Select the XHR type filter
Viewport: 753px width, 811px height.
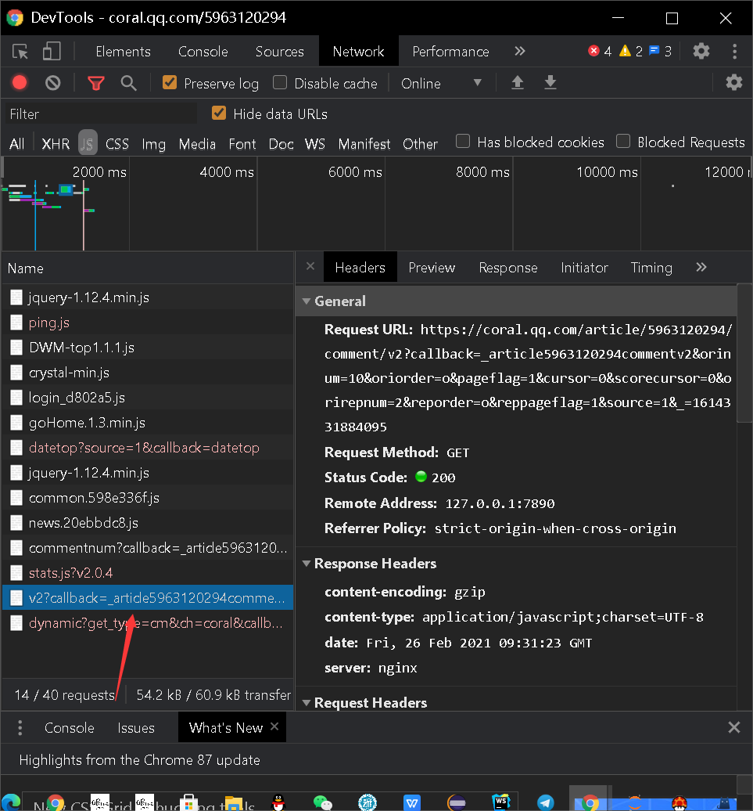point(56,143)
